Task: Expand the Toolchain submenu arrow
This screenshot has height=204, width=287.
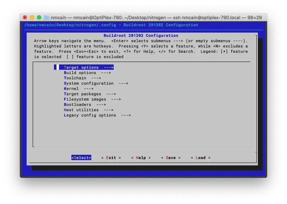Action: pyautogui.click(x=96, y=78)
